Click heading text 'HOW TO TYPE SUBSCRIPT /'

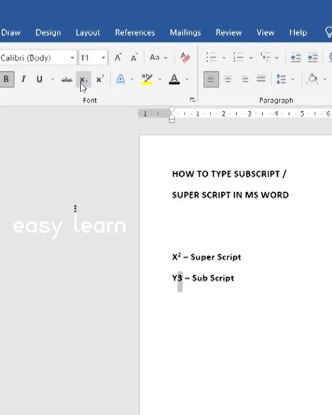(x=229, y=174)
